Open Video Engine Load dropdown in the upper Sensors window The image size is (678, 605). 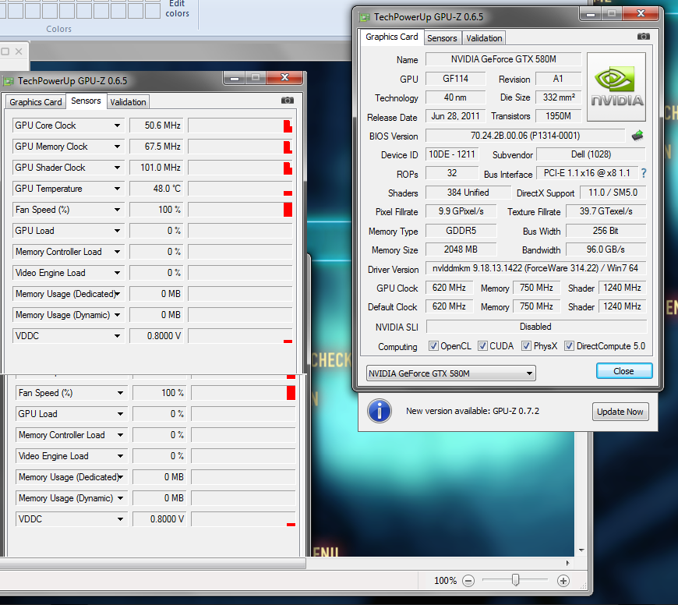click(x=117, y=273)
